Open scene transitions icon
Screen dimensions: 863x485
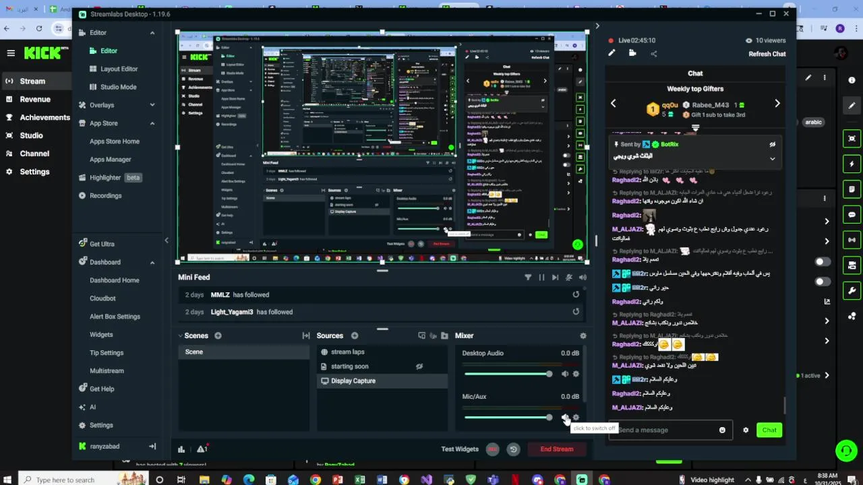(305, 335)
